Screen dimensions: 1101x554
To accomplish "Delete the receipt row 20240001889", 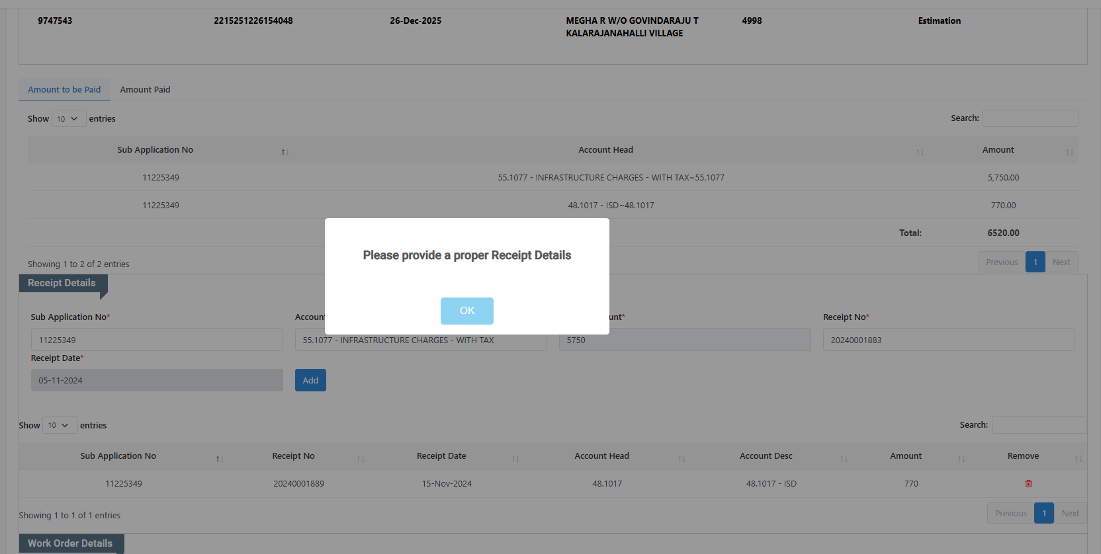I will click(x=1028, y=484).
